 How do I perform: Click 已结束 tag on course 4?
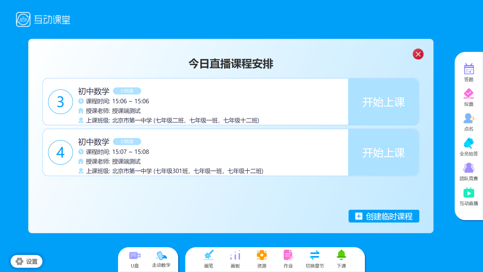127,142
